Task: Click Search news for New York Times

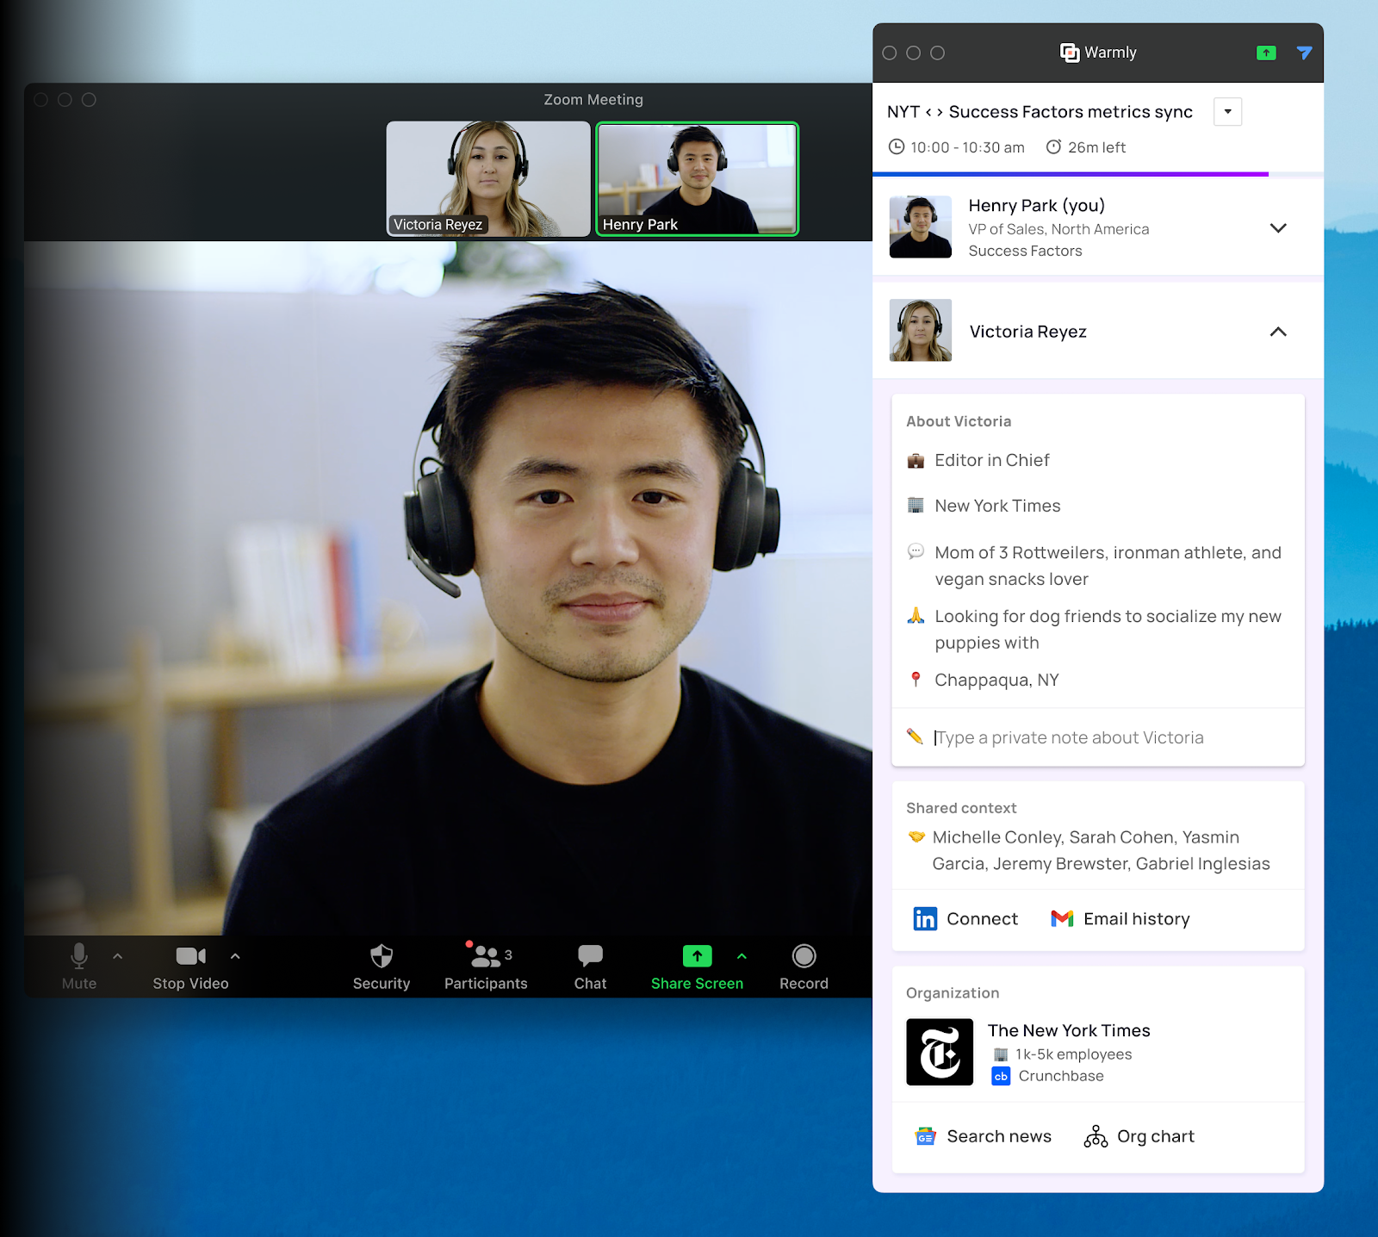Action: [983, 1136]
